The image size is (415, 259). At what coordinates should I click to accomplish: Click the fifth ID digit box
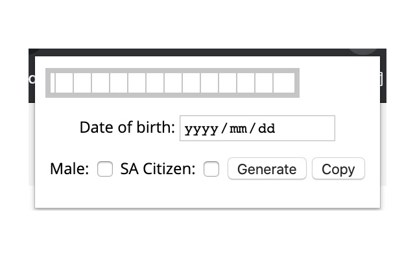pos(137,83)
